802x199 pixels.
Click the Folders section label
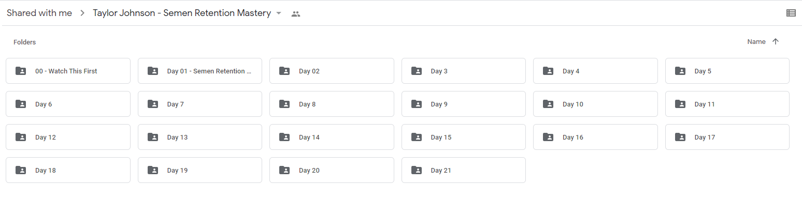24,42
